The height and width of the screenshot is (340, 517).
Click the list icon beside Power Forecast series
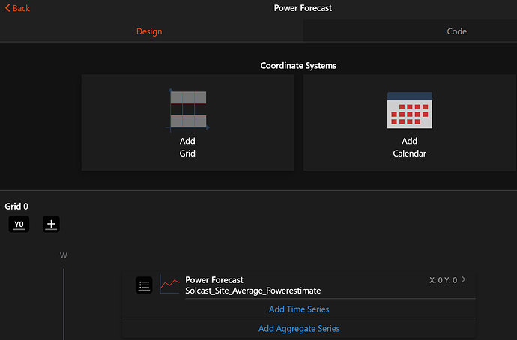pyautogui.click(x=145, y=285)
